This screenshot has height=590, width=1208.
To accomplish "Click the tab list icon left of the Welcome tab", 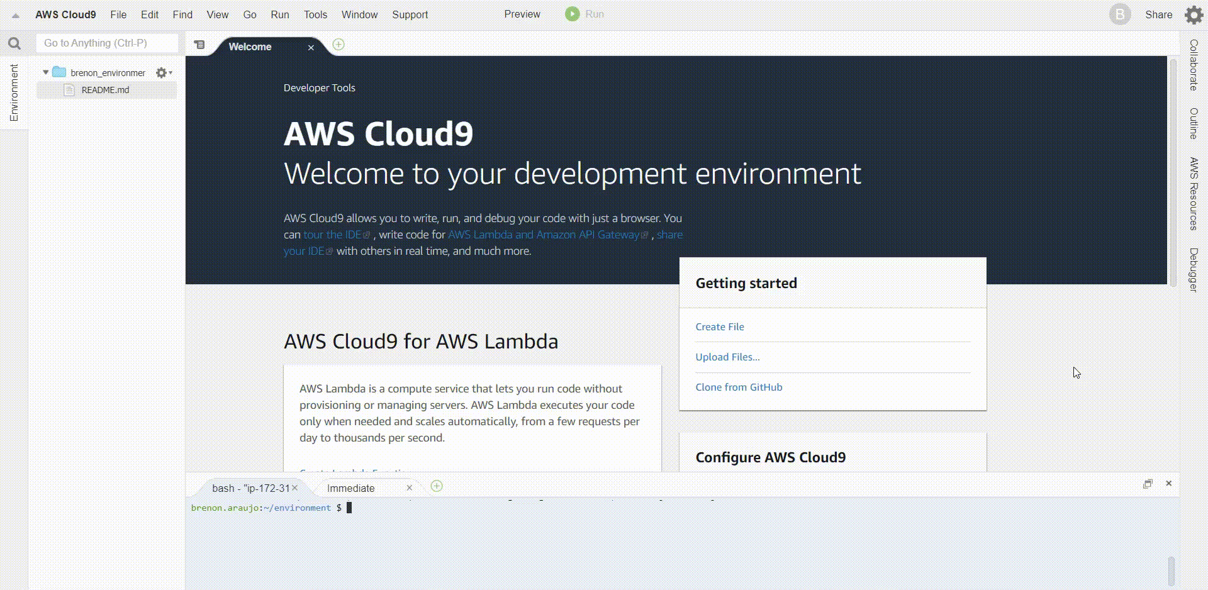I will pyautogui.click(x=199, y=45).
